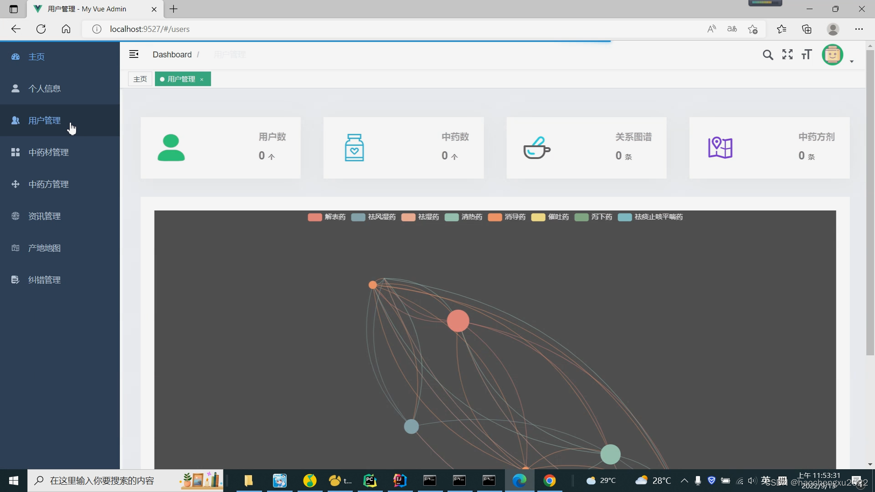The height and width of the screenshot is (492, 875).
Task: Open 个人信息 in the sidebar
Action: pos(44,88)
